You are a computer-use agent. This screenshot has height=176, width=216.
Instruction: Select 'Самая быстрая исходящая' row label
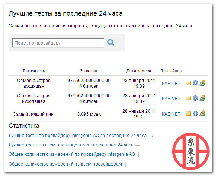(x=34, y=98)
